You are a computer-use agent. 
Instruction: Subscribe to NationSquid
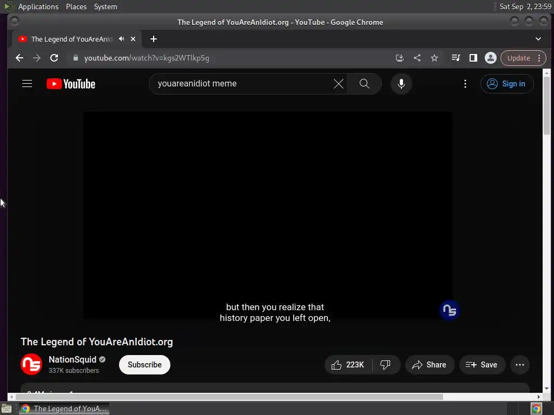click(144, 365)
